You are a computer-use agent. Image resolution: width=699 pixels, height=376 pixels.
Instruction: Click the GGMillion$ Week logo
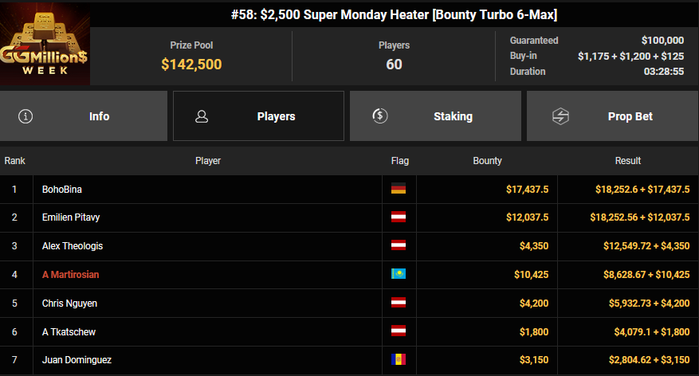tap(45, 45)
